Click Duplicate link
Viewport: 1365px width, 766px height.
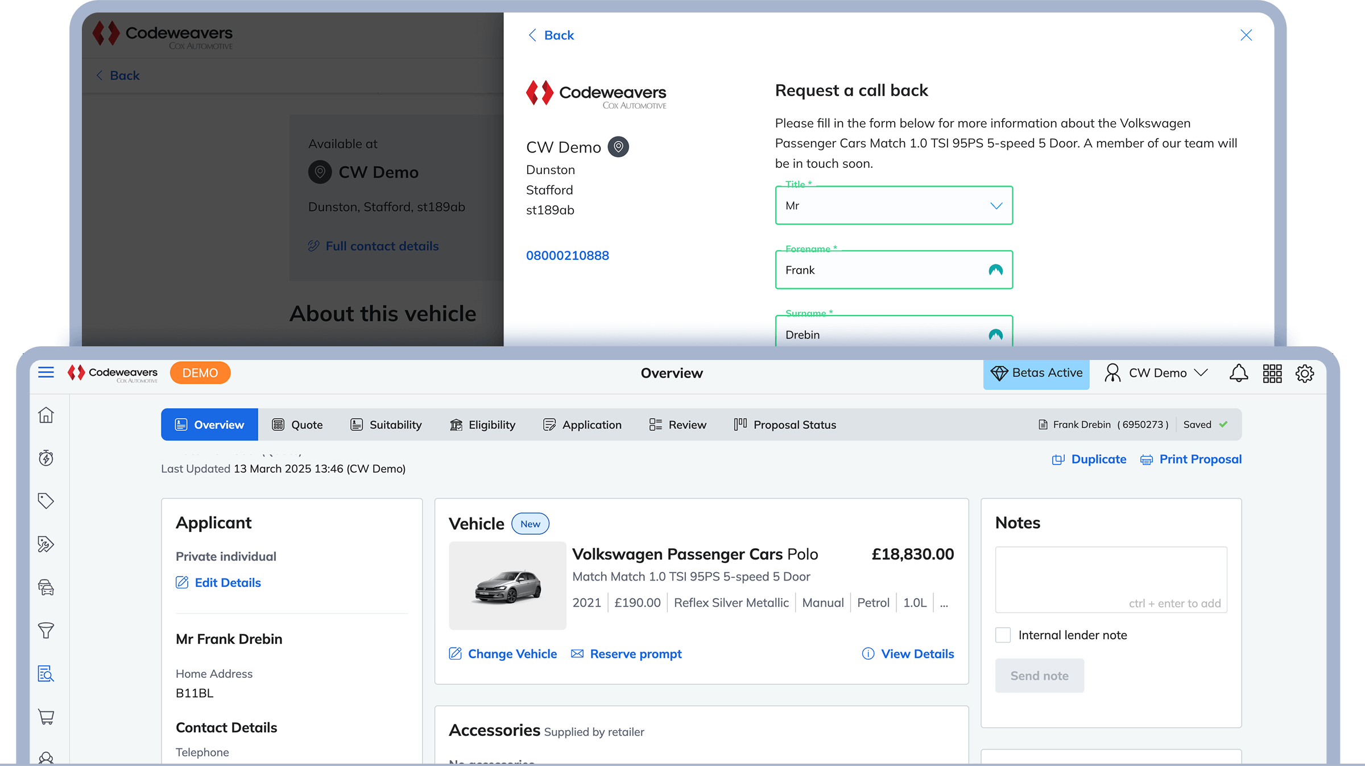(x=1089, y=459)
